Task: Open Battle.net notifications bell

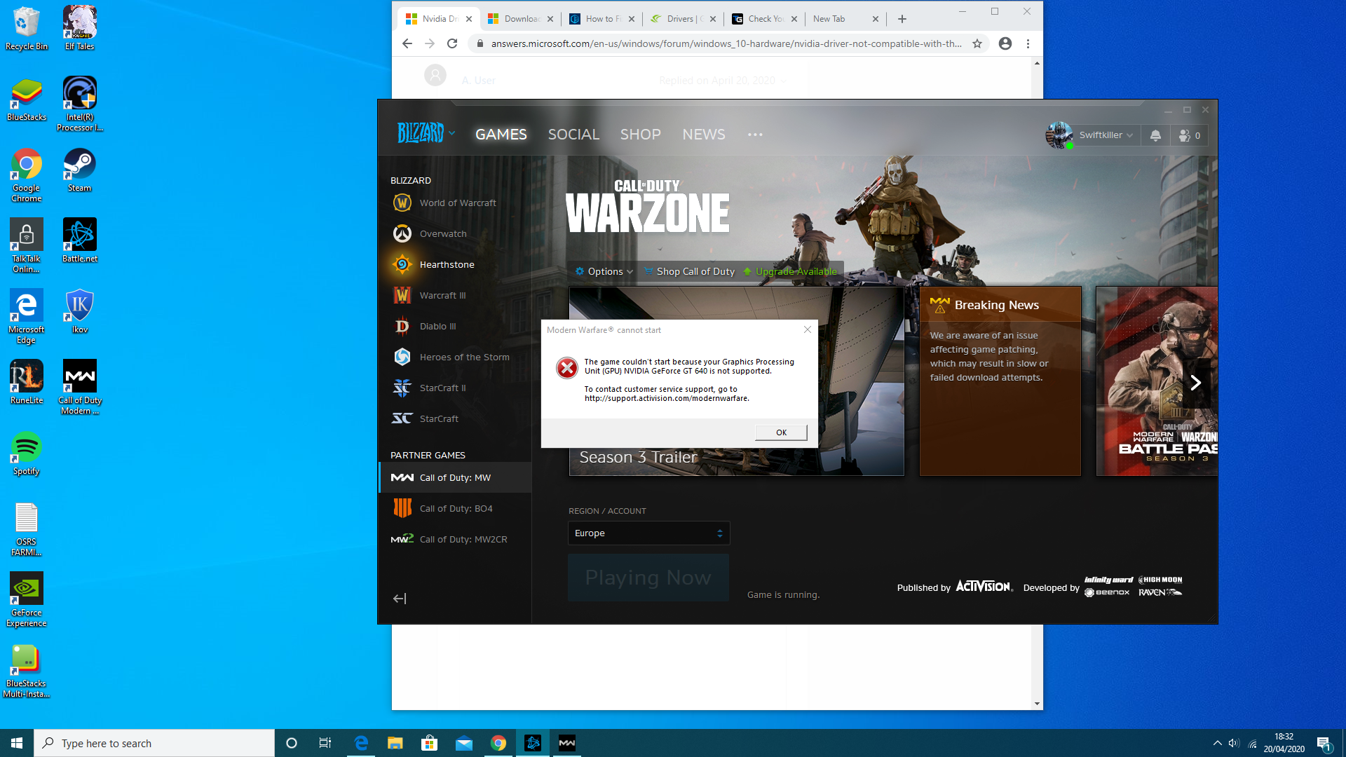Action: (1155, 135)
